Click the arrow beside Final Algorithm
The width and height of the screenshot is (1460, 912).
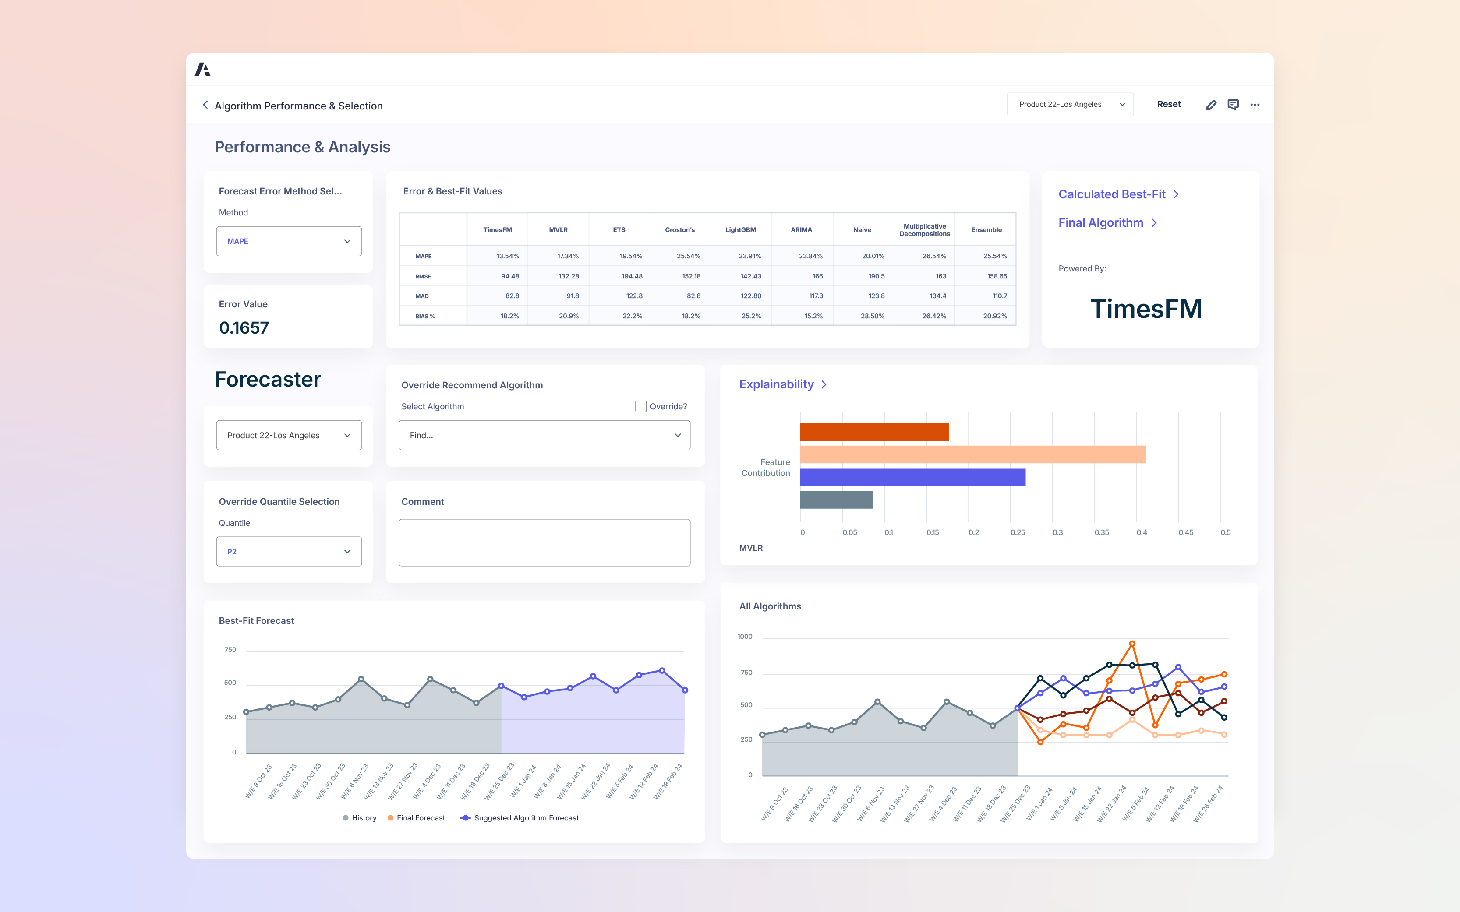(x=1154, y=222)
